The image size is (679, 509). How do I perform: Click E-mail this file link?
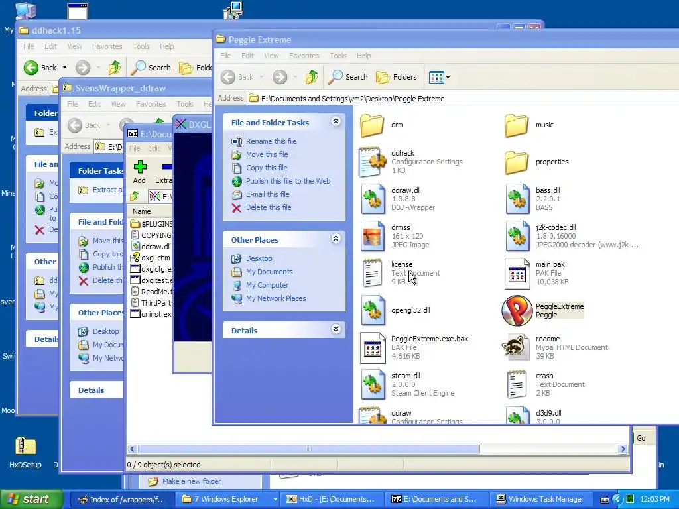pyautogui.click(x=268, y=194)
